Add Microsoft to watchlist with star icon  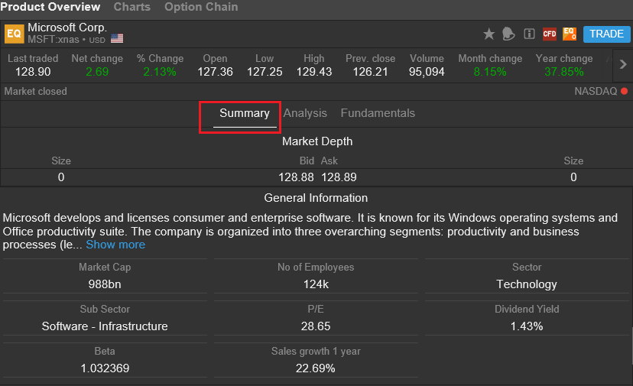(489, 34)
